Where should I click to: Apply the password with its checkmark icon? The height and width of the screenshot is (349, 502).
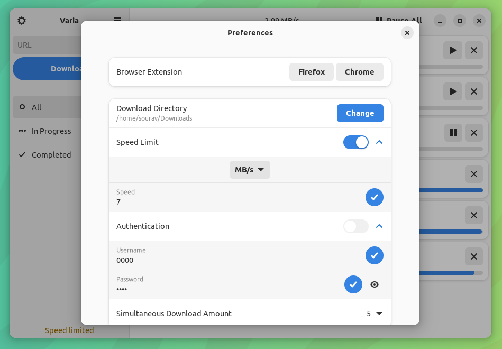click(353, 284)
